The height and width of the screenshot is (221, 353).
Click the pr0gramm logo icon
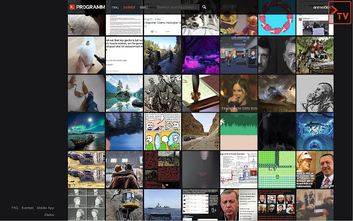point(72,7)
